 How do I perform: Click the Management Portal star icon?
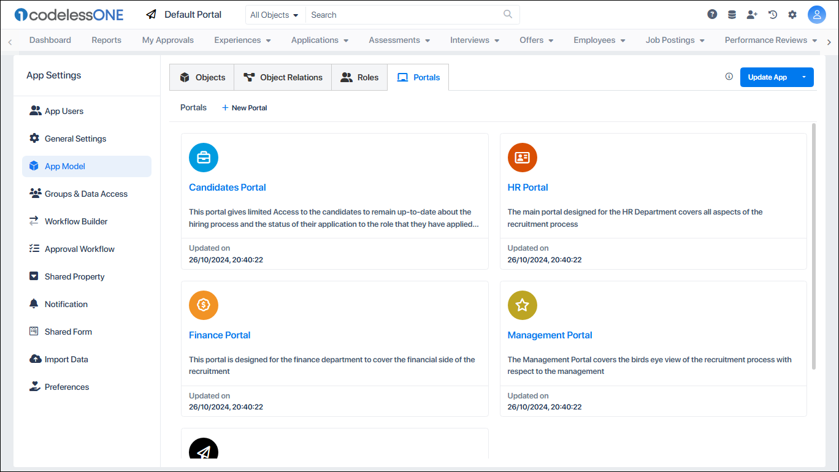click(523, 305)
